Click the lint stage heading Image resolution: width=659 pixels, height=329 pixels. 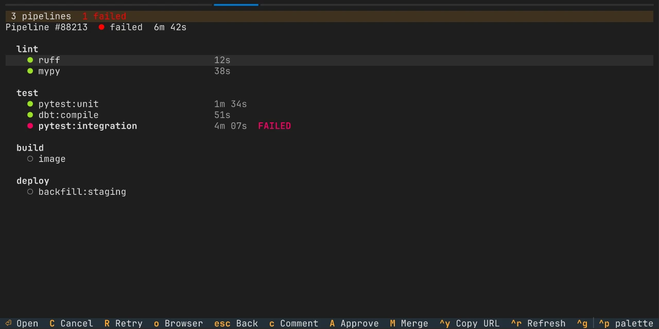27,49
